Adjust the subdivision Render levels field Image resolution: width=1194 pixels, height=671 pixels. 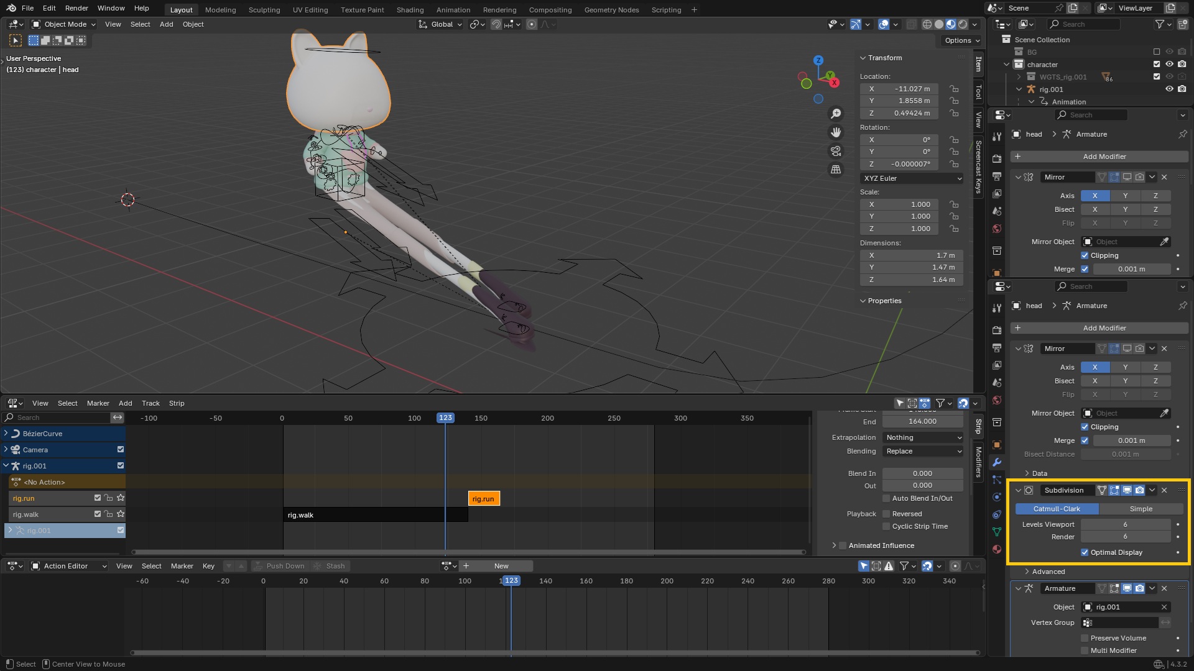(1125, 537)
